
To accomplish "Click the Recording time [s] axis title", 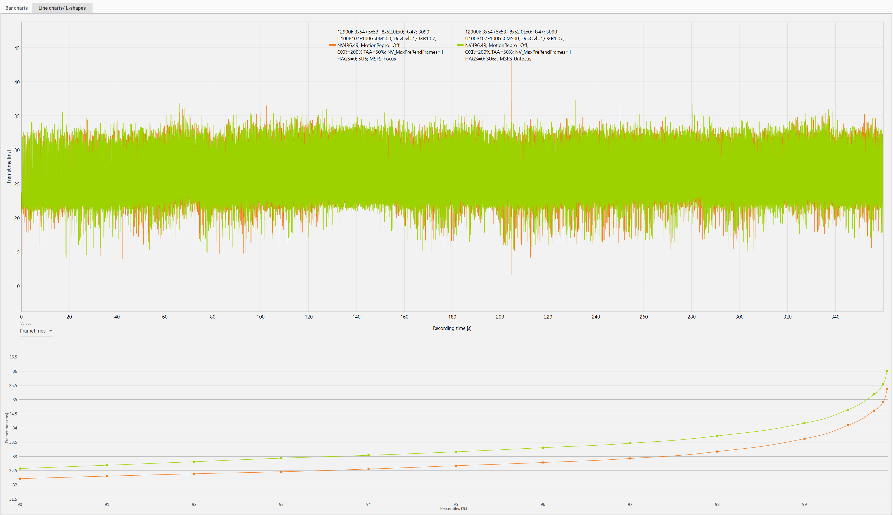I will click(x=452, y=328).
